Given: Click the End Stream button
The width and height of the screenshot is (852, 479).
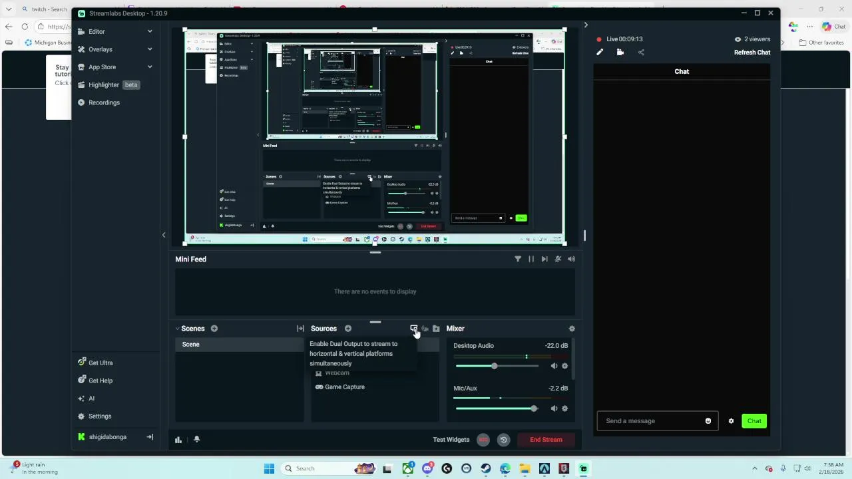Looking at the screenshot, I should coord(546,440).
